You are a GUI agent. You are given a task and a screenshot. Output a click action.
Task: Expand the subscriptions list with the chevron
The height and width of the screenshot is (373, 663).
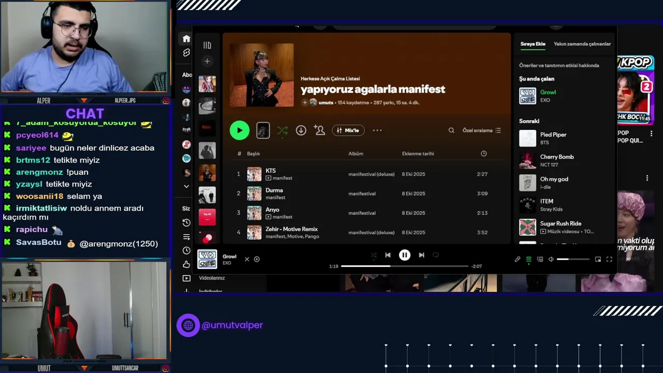[x=186, y=187]
